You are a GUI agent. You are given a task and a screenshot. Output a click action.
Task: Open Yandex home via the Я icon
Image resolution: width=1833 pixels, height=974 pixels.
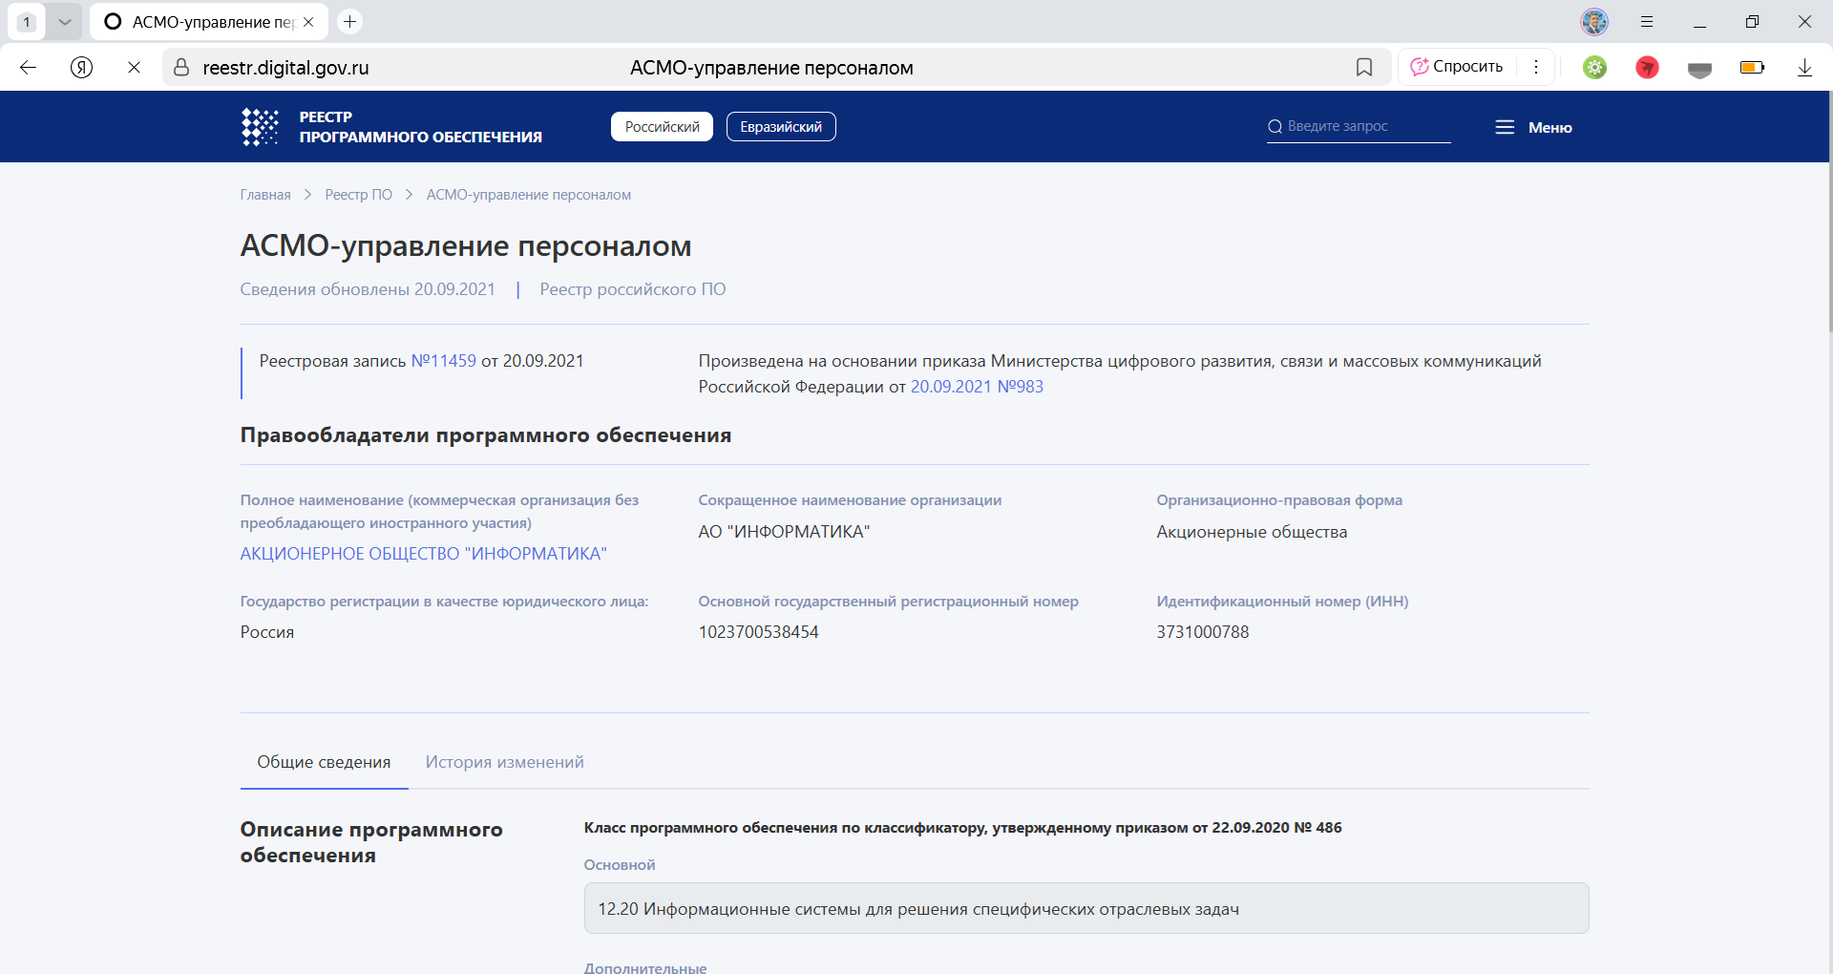[x=81, y=67]
